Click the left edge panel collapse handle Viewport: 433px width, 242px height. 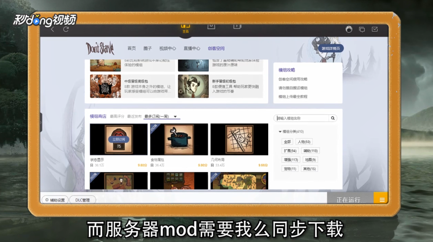tap(41, 122)
